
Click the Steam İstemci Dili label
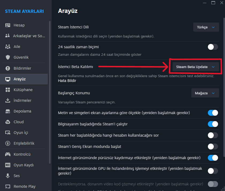tap(73, 27)
